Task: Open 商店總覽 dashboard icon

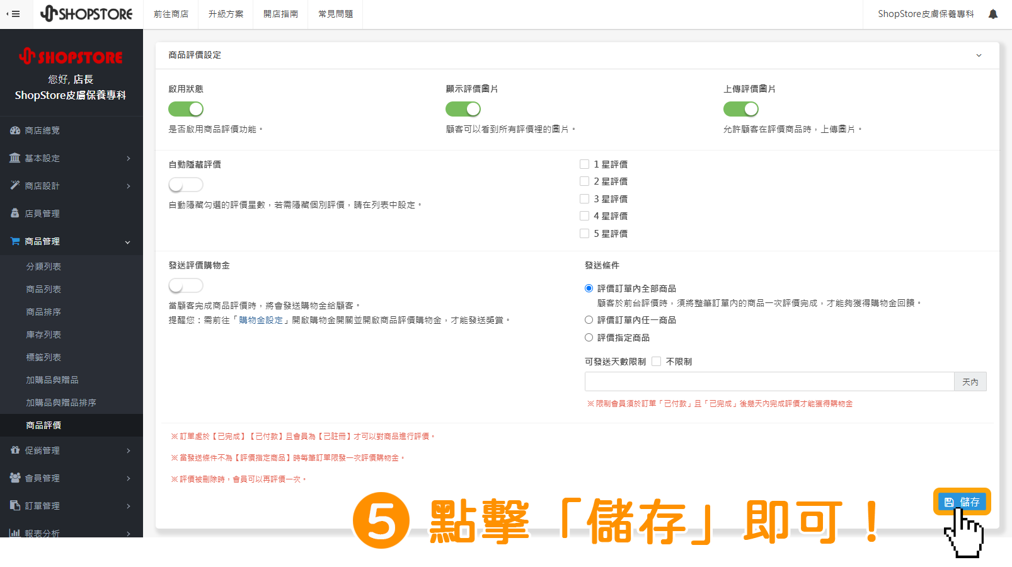Action: 15,130
